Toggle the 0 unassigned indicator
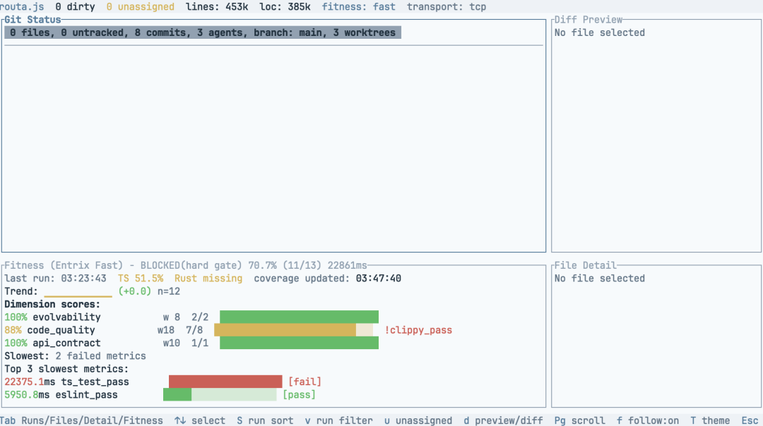The height and width of the screenshot is (426, 763). [140, 7]
